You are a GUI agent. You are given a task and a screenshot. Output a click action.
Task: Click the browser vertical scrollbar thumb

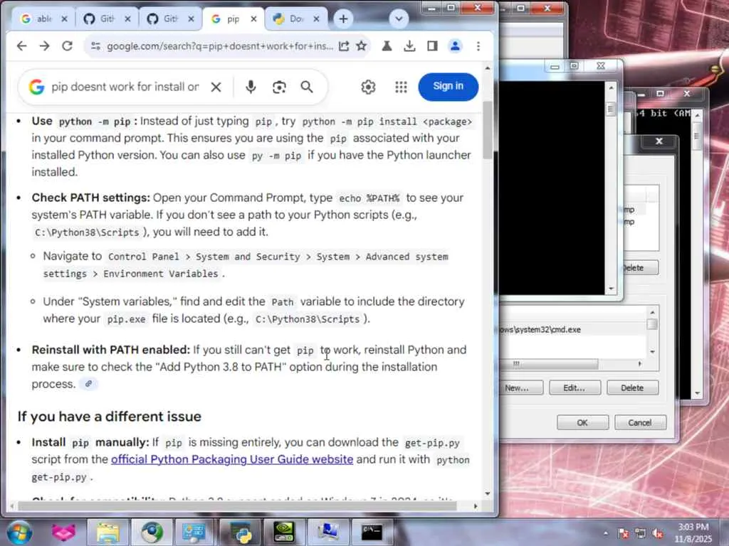point(487,129)
